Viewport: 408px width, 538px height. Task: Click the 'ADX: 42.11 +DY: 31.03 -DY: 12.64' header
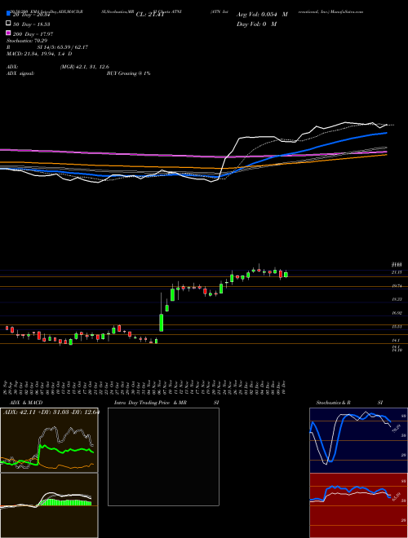point(51,412)
